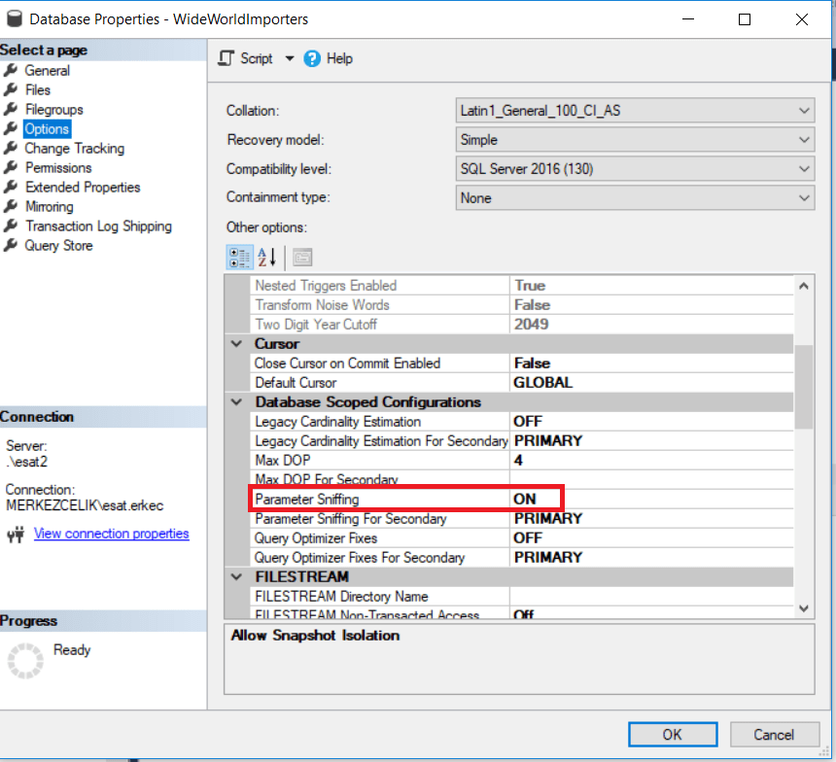The height and width of the screenshot is (762, 836).
Task: Open the Script dropdown arrow
Action: pos(290,58)
